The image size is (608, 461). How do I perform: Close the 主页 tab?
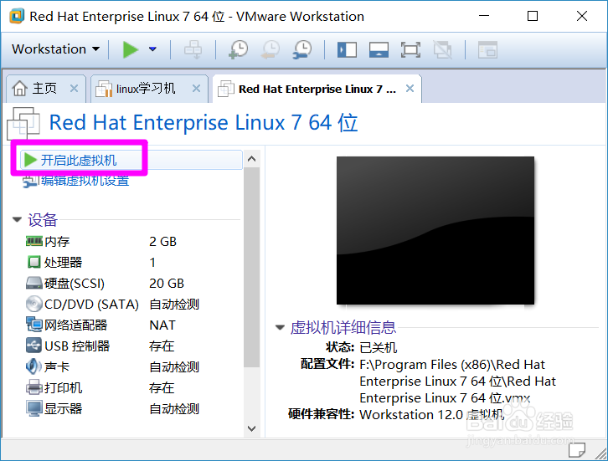pyautogui.click(x=74, y=89)
